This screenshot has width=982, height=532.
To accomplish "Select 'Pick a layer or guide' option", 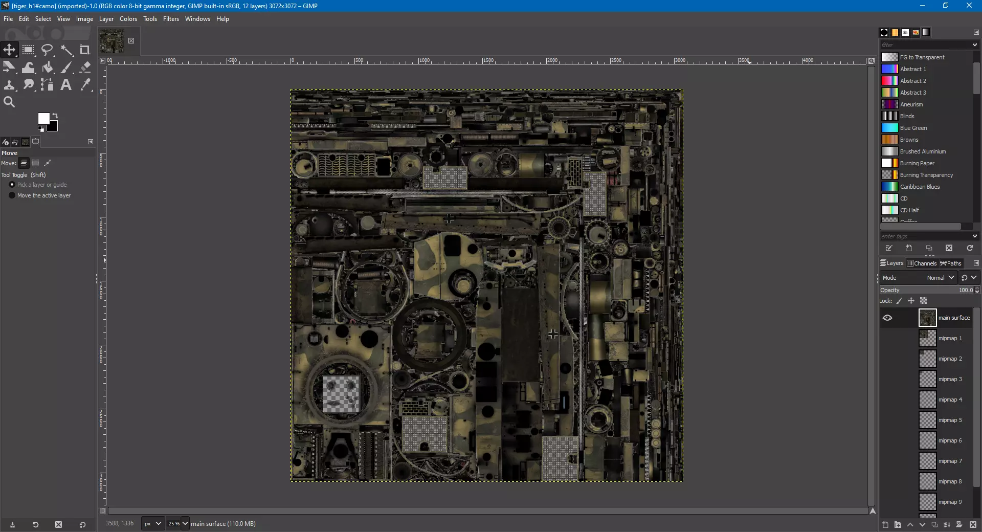I will 12,185.
